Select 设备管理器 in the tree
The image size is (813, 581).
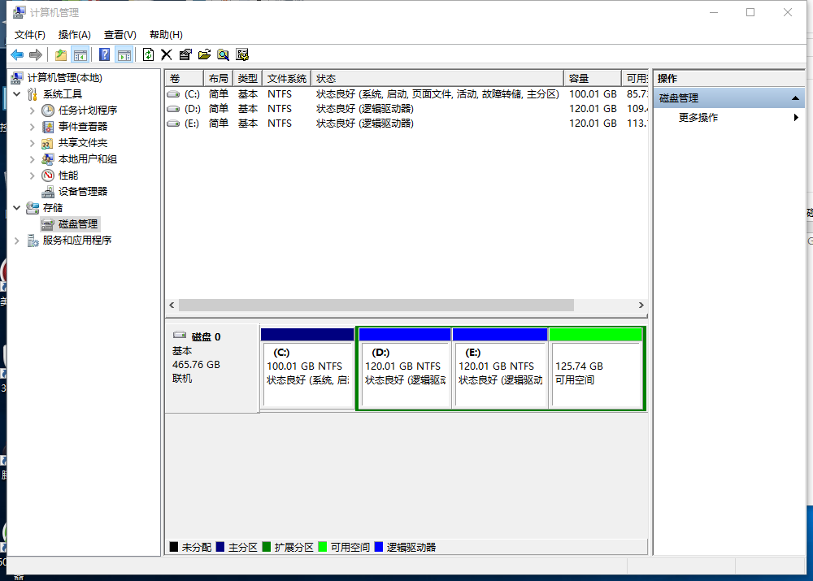tap(83, 192)
